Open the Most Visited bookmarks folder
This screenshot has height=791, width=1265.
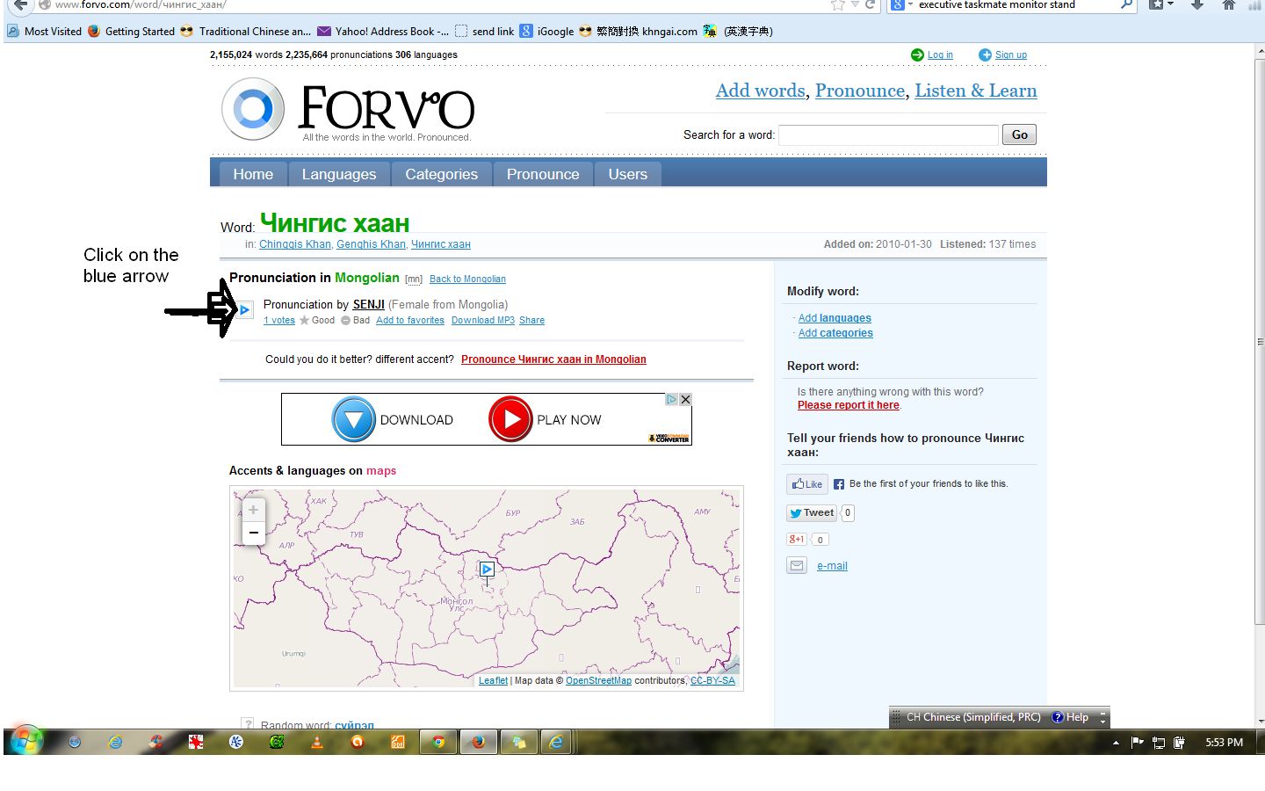pos(45,31)
